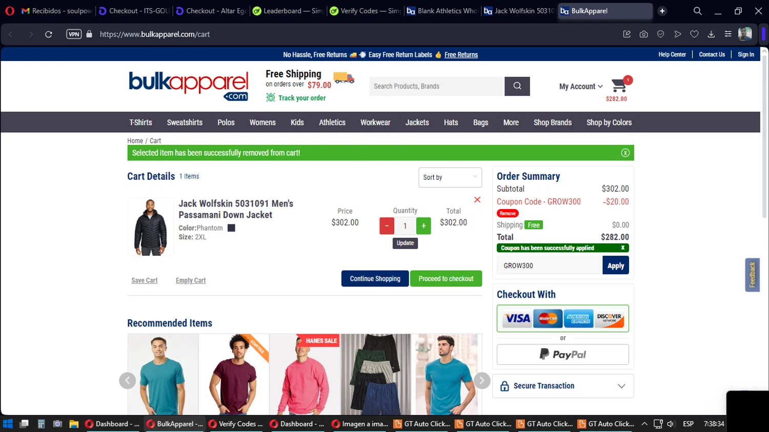Go to the previous carousel slide
Screen dimensions: 769x432
[127, 380]
